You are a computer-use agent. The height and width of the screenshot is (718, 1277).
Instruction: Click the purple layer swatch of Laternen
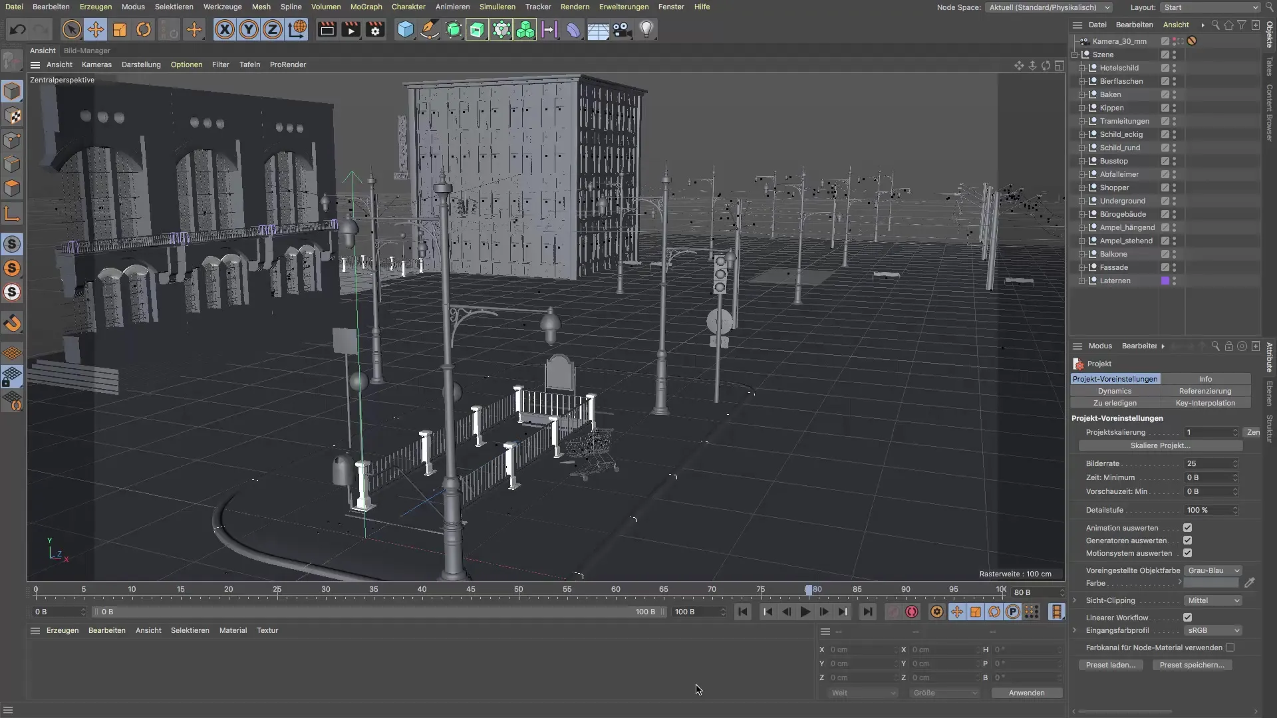click(1165, 281)
